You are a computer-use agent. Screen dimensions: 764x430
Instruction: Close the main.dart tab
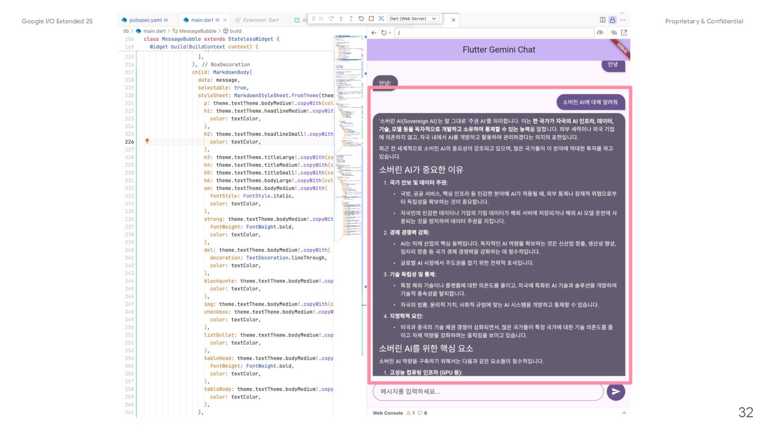[x=225, y=20]
